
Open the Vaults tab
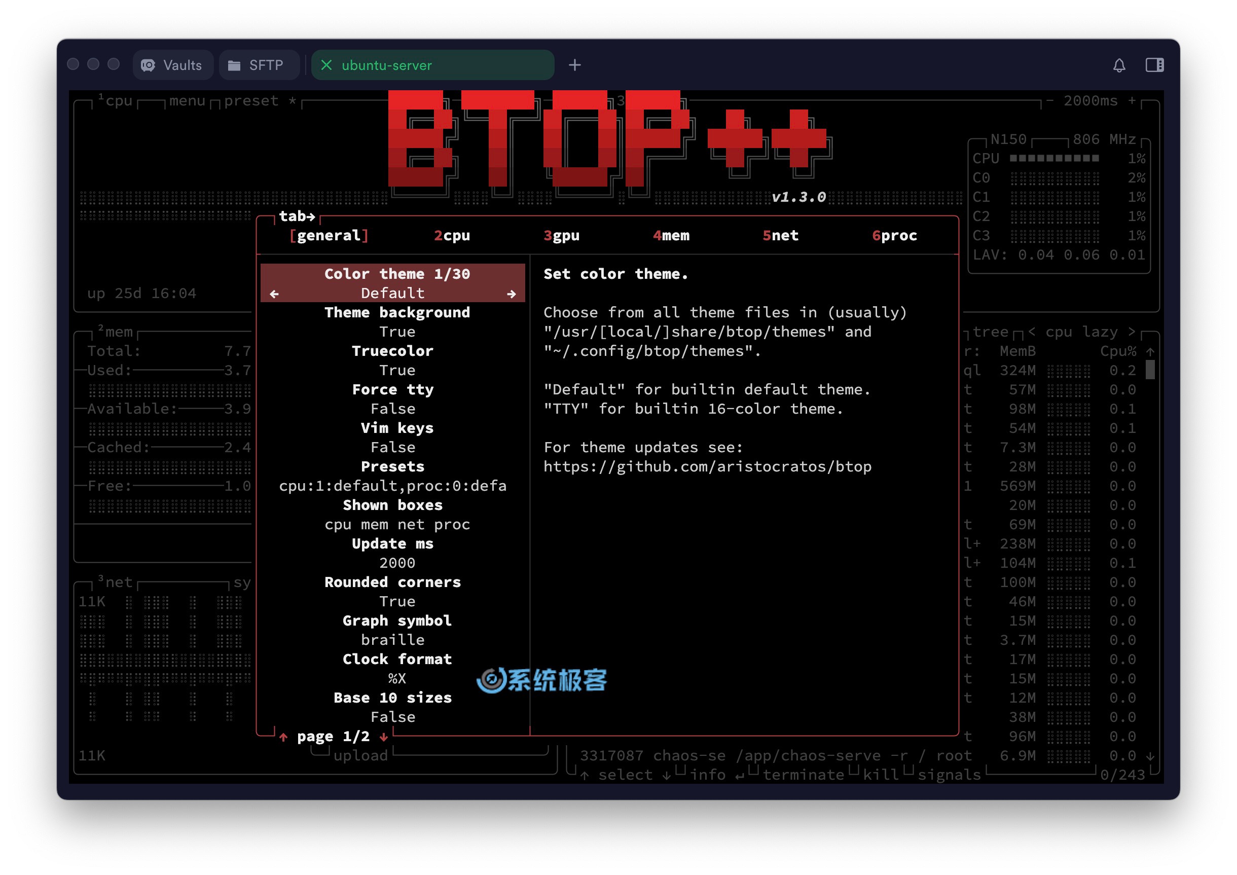click(x=172, y=65)
